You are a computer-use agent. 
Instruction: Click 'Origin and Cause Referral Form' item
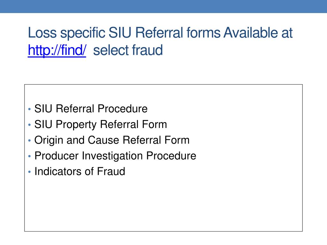click(112, 140)
